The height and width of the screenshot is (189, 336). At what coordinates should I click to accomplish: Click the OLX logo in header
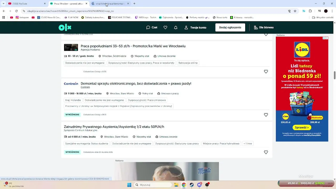65,27
